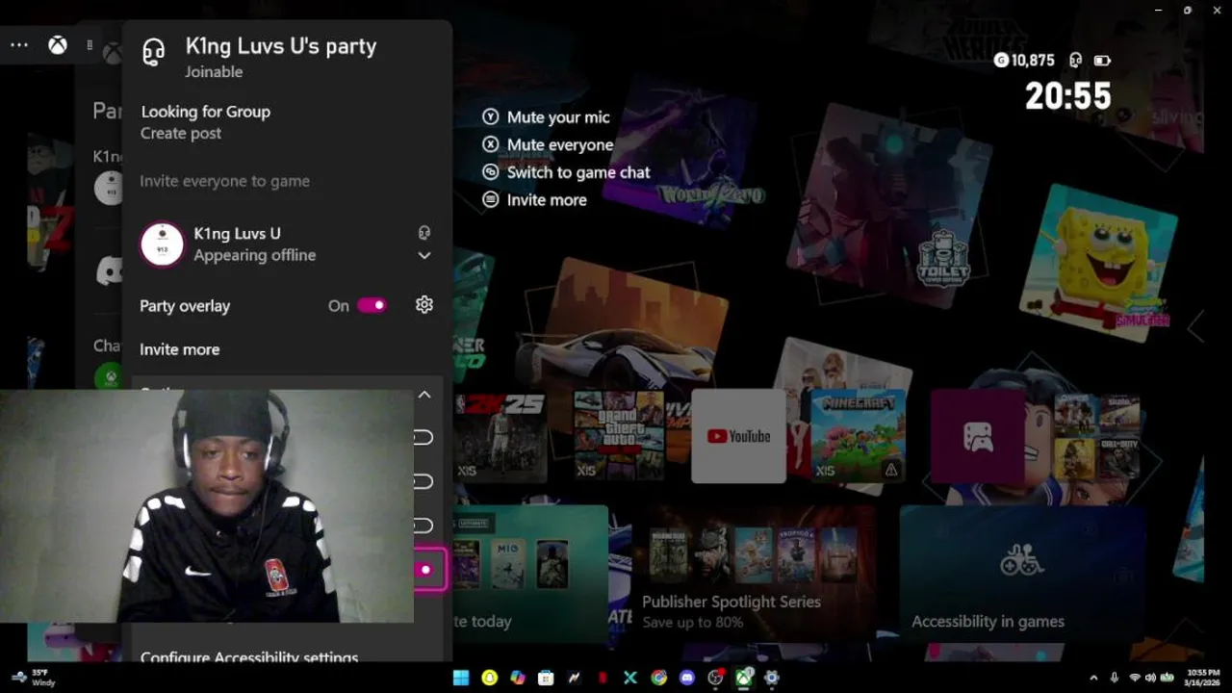
Task: Open Discord from the taskbar
Action: click(687, 678)
